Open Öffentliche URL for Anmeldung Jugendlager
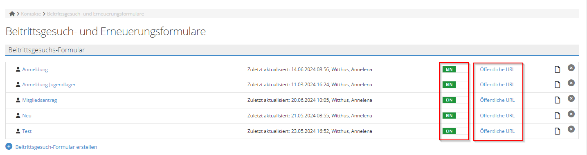 coord(497,85)
